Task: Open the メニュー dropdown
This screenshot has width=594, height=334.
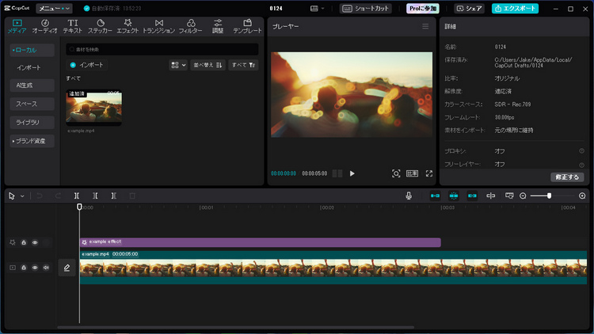Action: pyautogui.click(x=54, y=9)
